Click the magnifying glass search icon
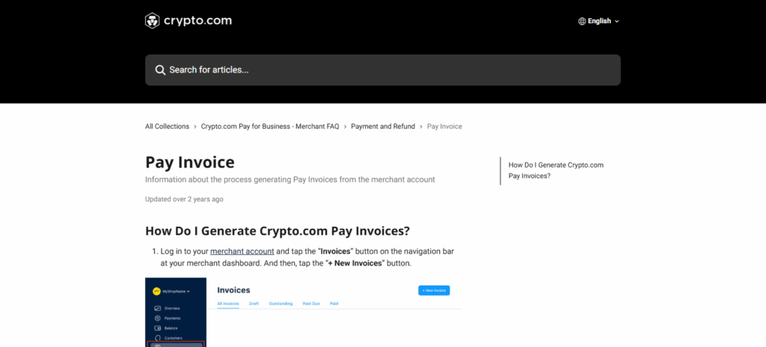The height and width of the screenshot is (347, 766). (160, 70)
